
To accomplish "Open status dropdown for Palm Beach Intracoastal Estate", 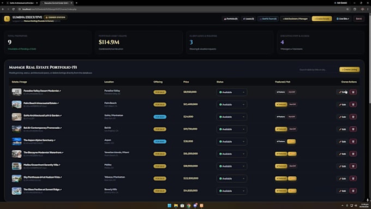I will (x=232, y=104).
